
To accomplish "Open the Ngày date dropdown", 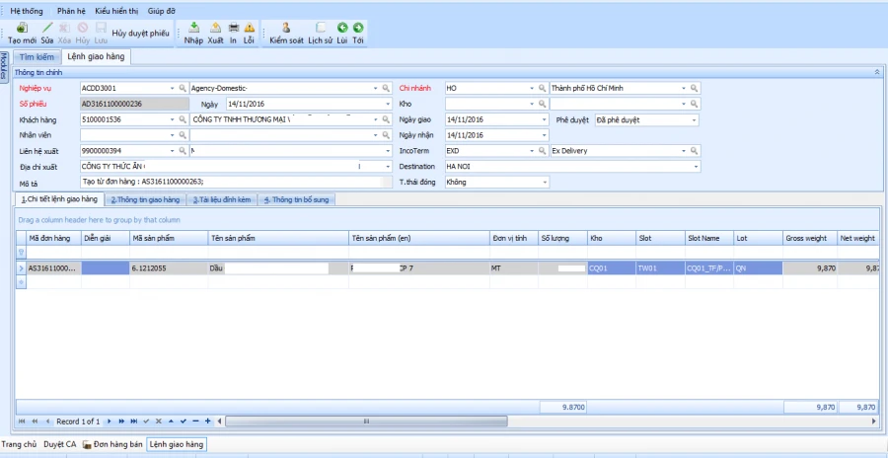I will (388, 105).
